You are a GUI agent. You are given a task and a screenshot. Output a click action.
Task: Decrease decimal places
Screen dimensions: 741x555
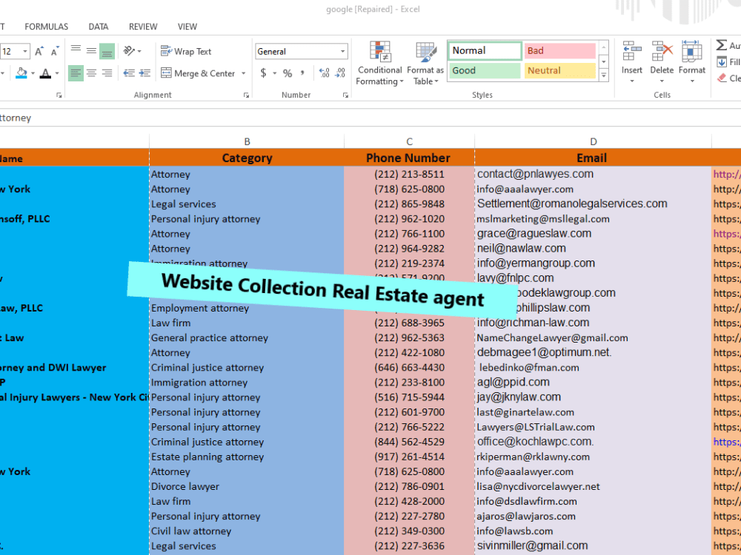[x=340, y=73]
